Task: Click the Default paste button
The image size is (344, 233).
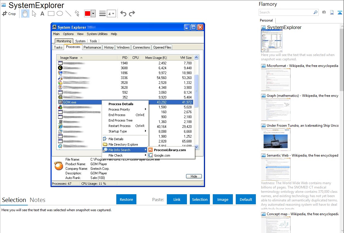Action: click(x=246, y=199)
